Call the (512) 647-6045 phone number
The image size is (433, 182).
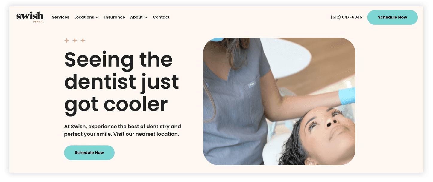[346, 17]
